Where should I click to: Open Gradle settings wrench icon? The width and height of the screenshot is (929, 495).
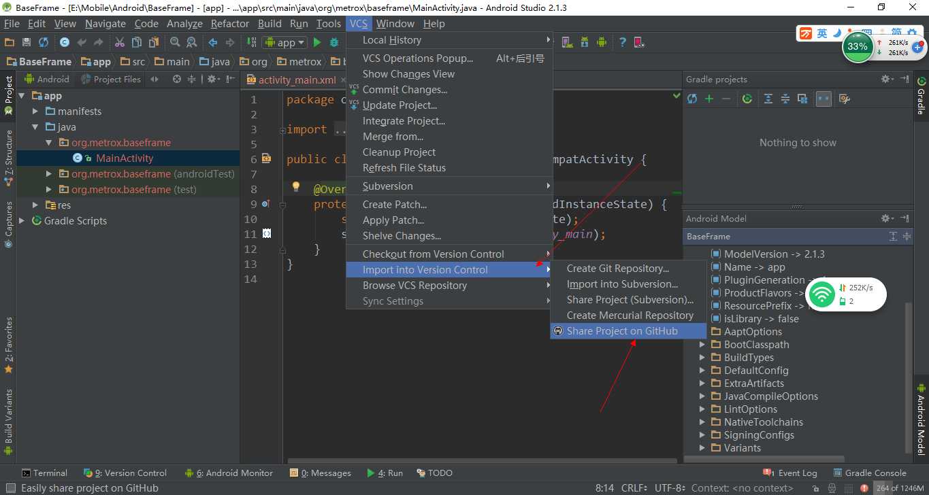pos(845,99)
